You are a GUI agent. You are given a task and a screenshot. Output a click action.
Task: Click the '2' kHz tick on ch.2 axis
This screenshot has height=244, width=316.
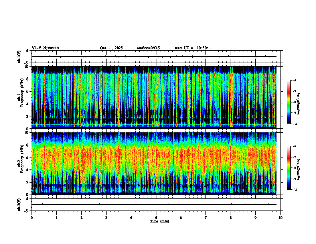tap(28, 182)
